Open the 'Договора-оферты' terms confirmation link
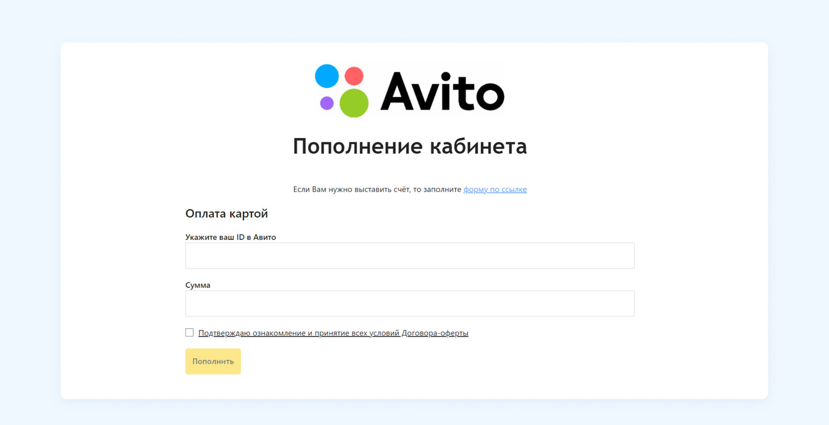Viewport: 829px width, 425px height. pos(333,333)
